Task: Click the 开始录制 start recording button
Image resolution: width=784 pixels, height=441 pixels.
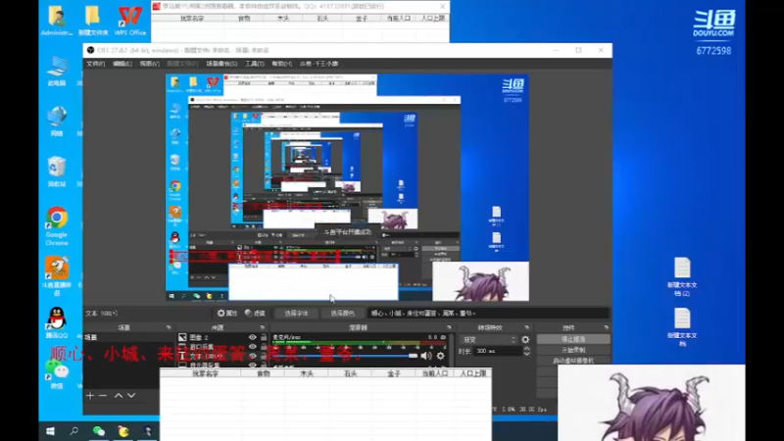Action: pyautogui.click(x=573, y=350)
